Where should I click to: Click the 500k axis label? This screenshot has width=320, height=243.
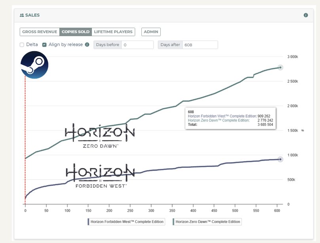click(x=291, y=180)
